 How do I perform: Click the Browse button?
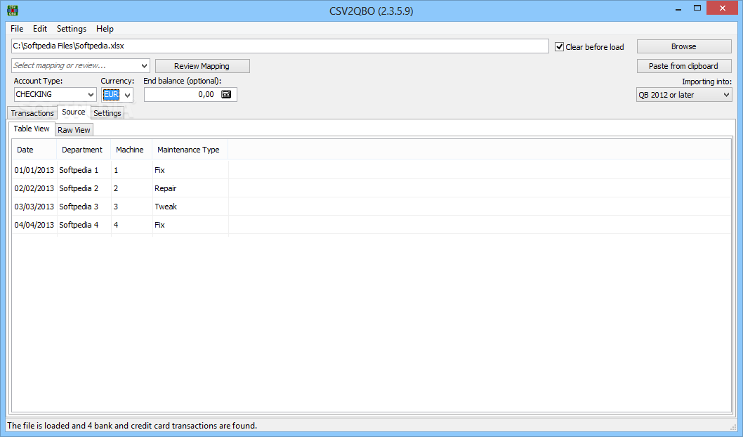684,46
